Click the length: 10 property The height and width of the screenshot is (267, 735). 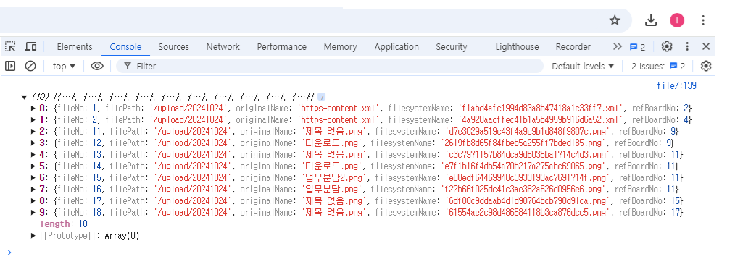(65, 224)
